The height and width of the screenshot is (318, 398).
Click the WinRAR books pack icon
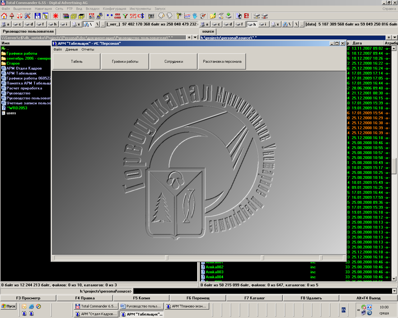pos(66,16)
